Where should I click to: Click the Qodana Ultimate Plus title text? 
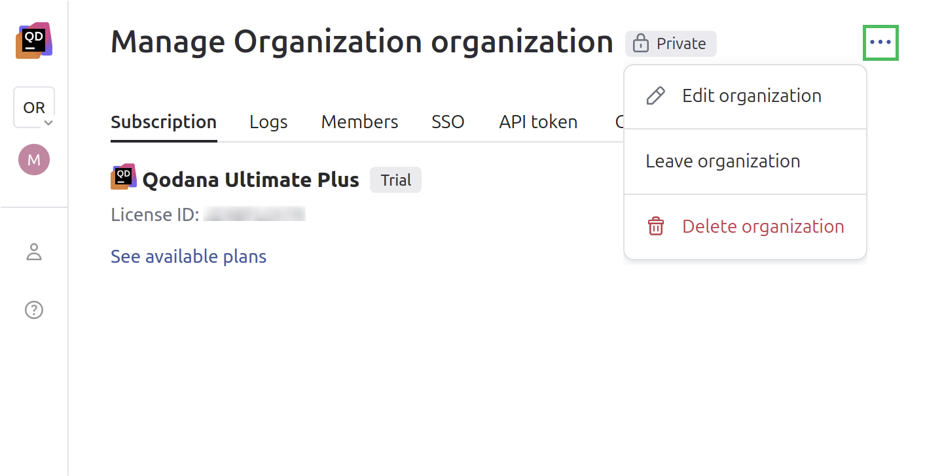251,180
